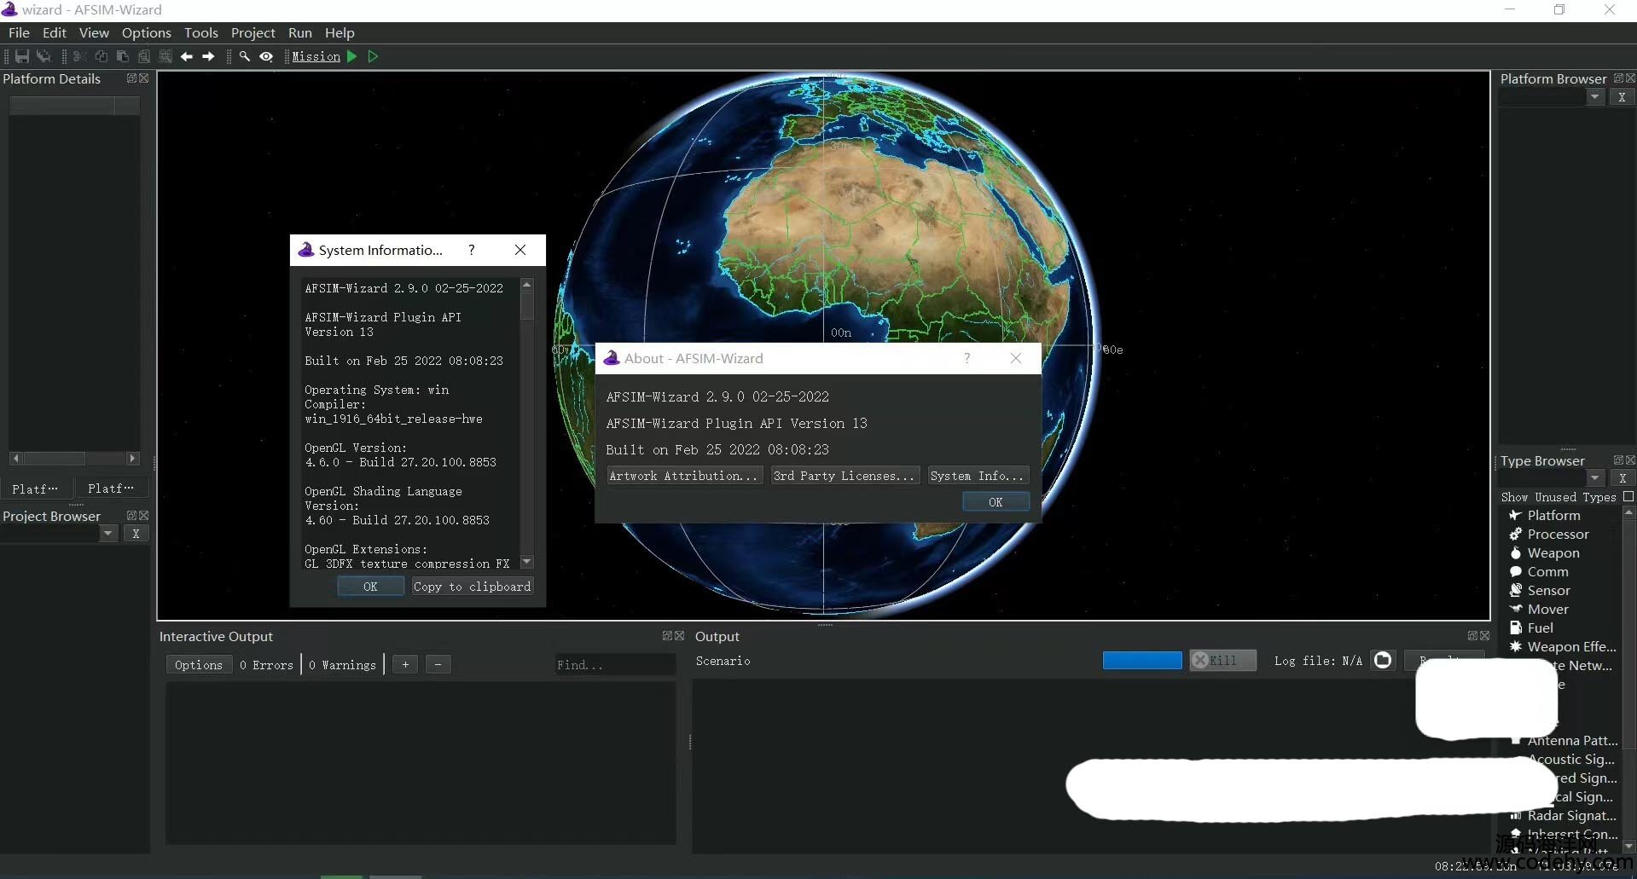Screen dimensions: 1637x879
Task: Click the circular log refresh icon in Output
Action: pos(1383,660)
